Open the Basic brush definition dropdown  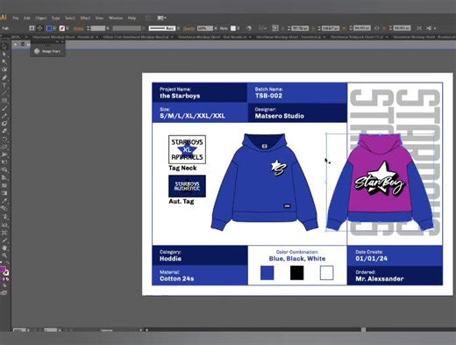(x=178, y=28)
